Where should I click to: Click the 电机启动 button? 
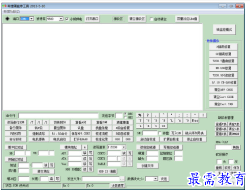coord(59,139)
